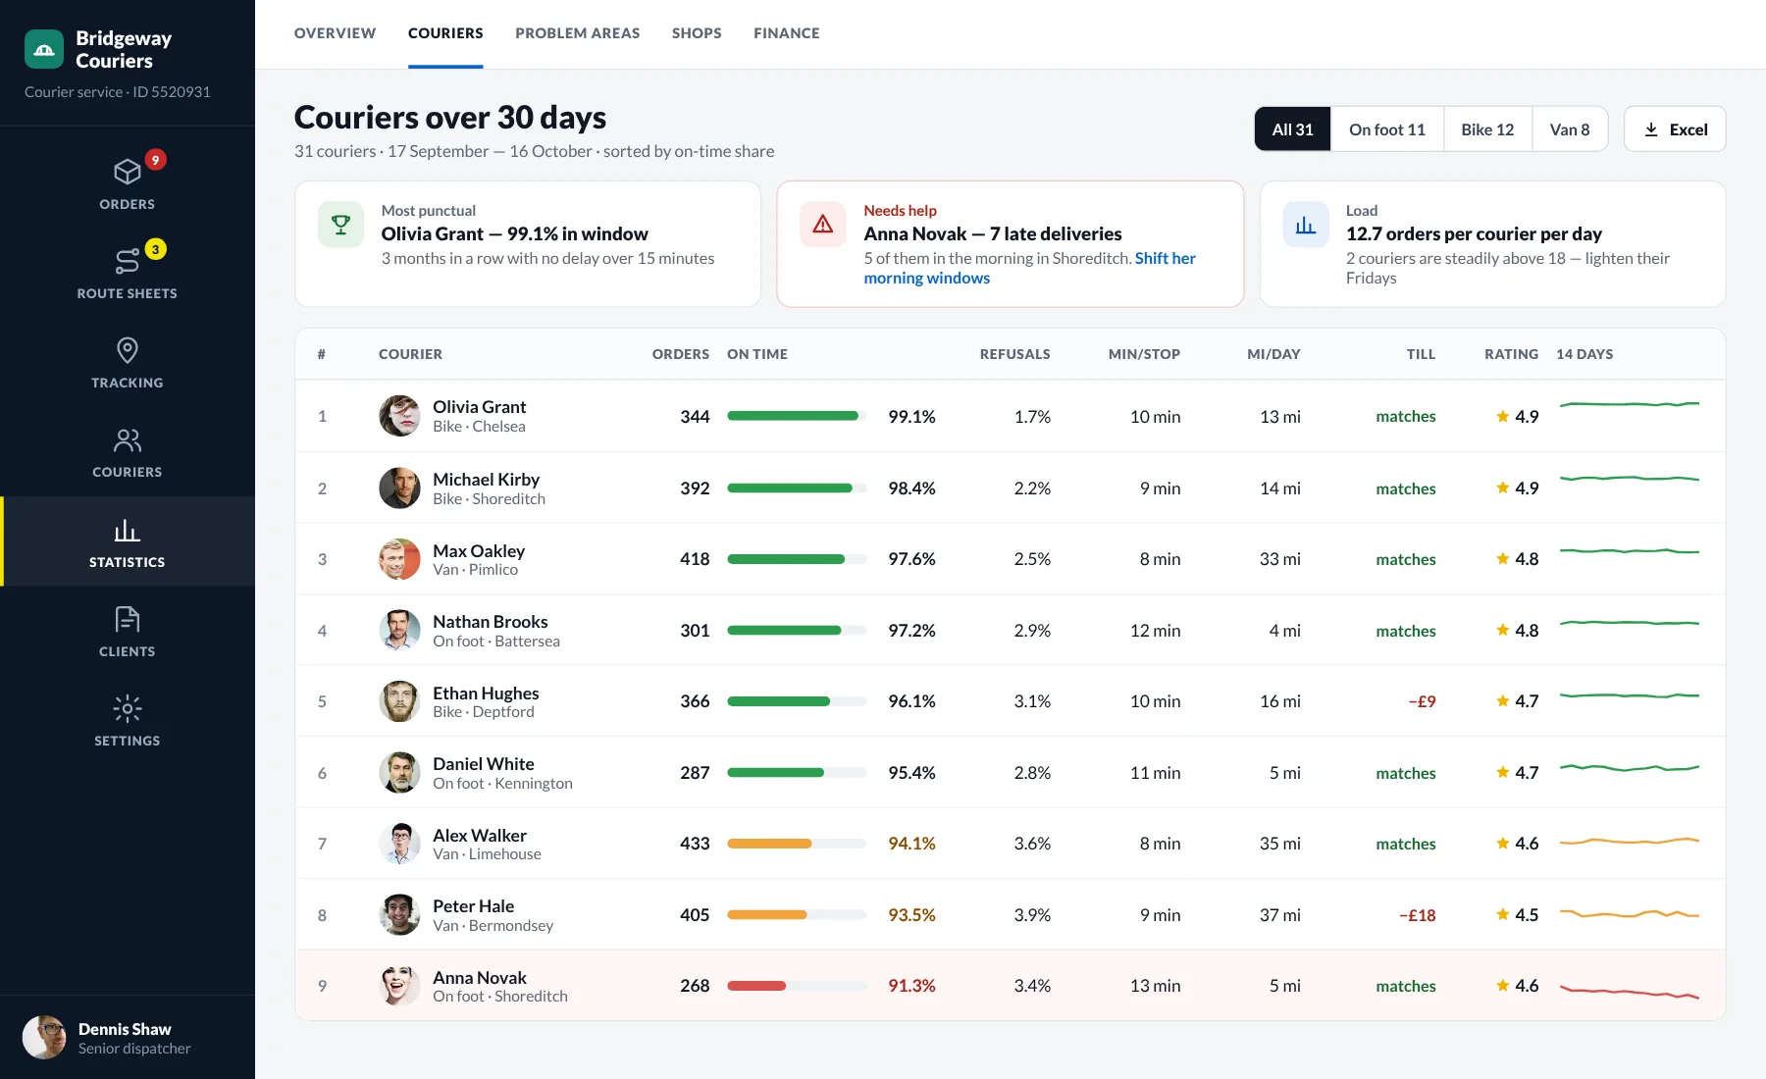Click Daniel White's 14-day sparkline
The width and height of the screenshot is (1766, 1079).
pos(1629,768)
